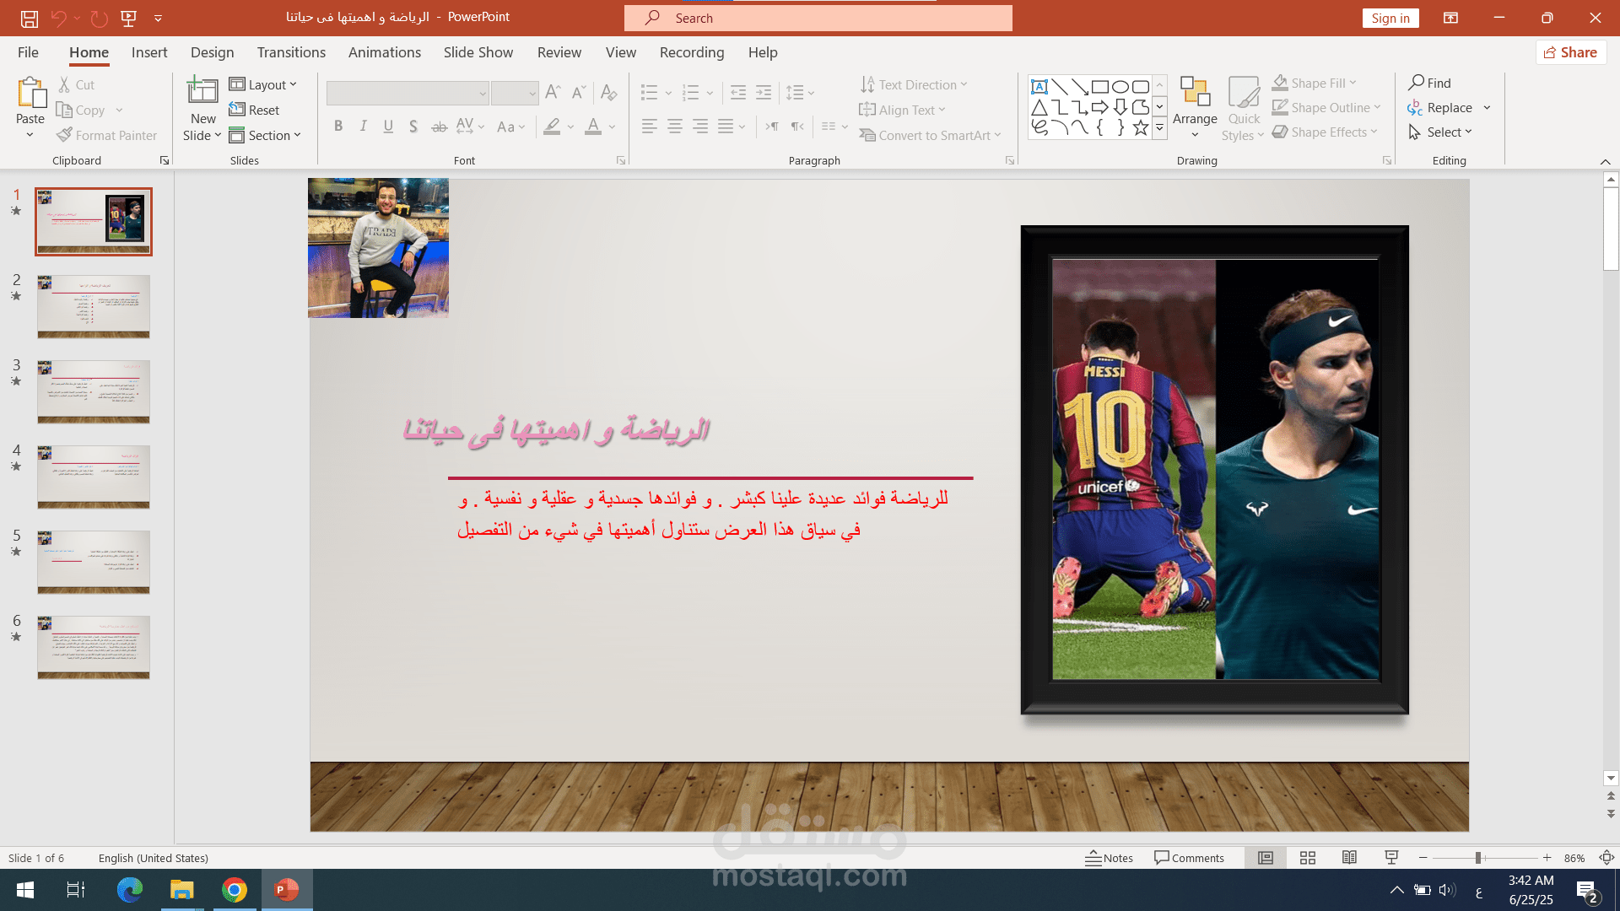Viewport: 1620px width, 911px height.
Task: Open the Section dropdown
Action: click(265, 135)
